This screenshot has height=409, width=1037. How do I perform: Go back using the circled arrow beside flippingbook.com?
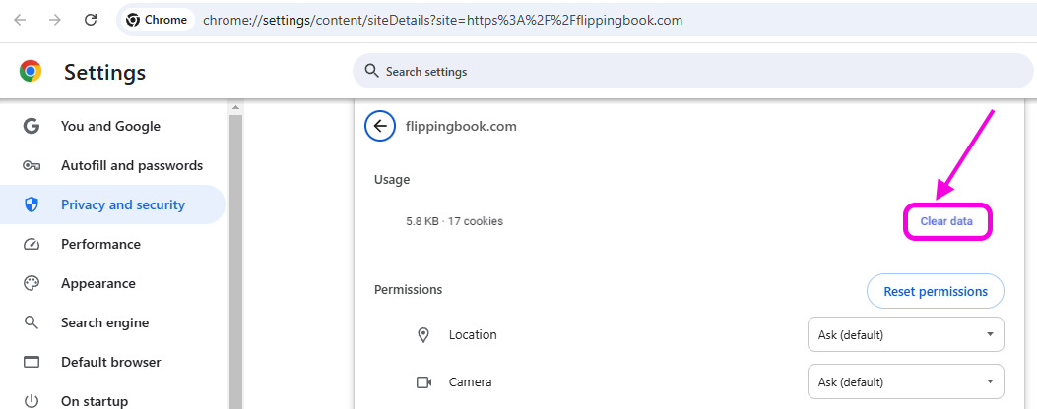(x=380, y=126)
